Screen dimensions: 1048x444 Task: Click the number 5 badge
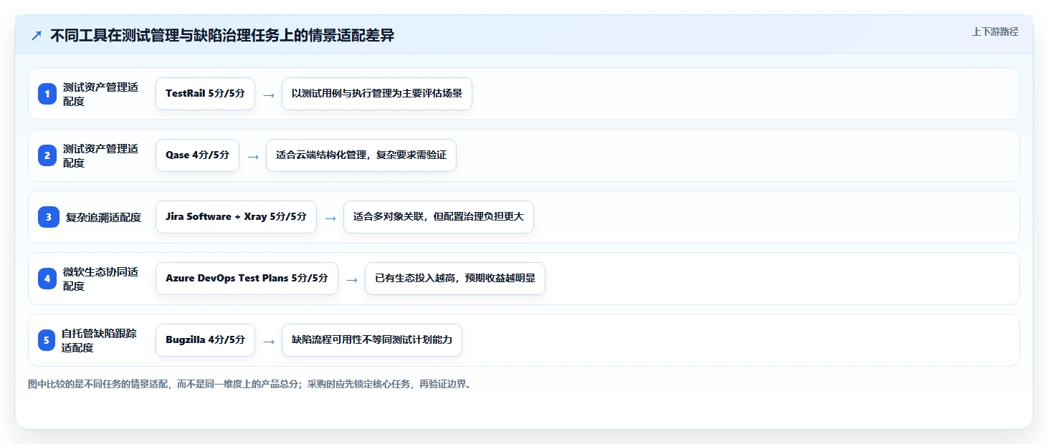[x=47, y=340]
